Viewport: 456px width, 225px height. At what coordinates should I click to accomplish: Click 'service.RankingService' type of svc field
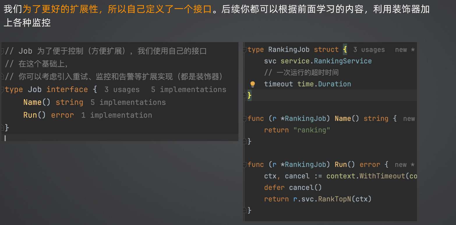326,61
